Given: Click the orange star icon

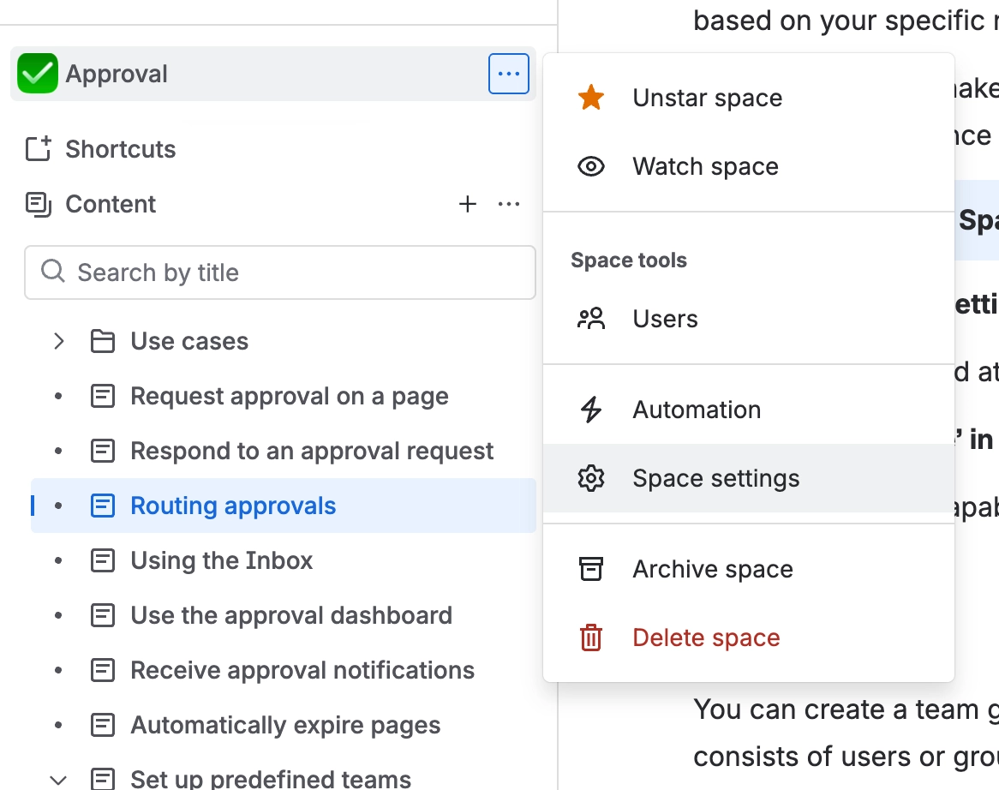Looking at the screenshot, I should 591,98.
